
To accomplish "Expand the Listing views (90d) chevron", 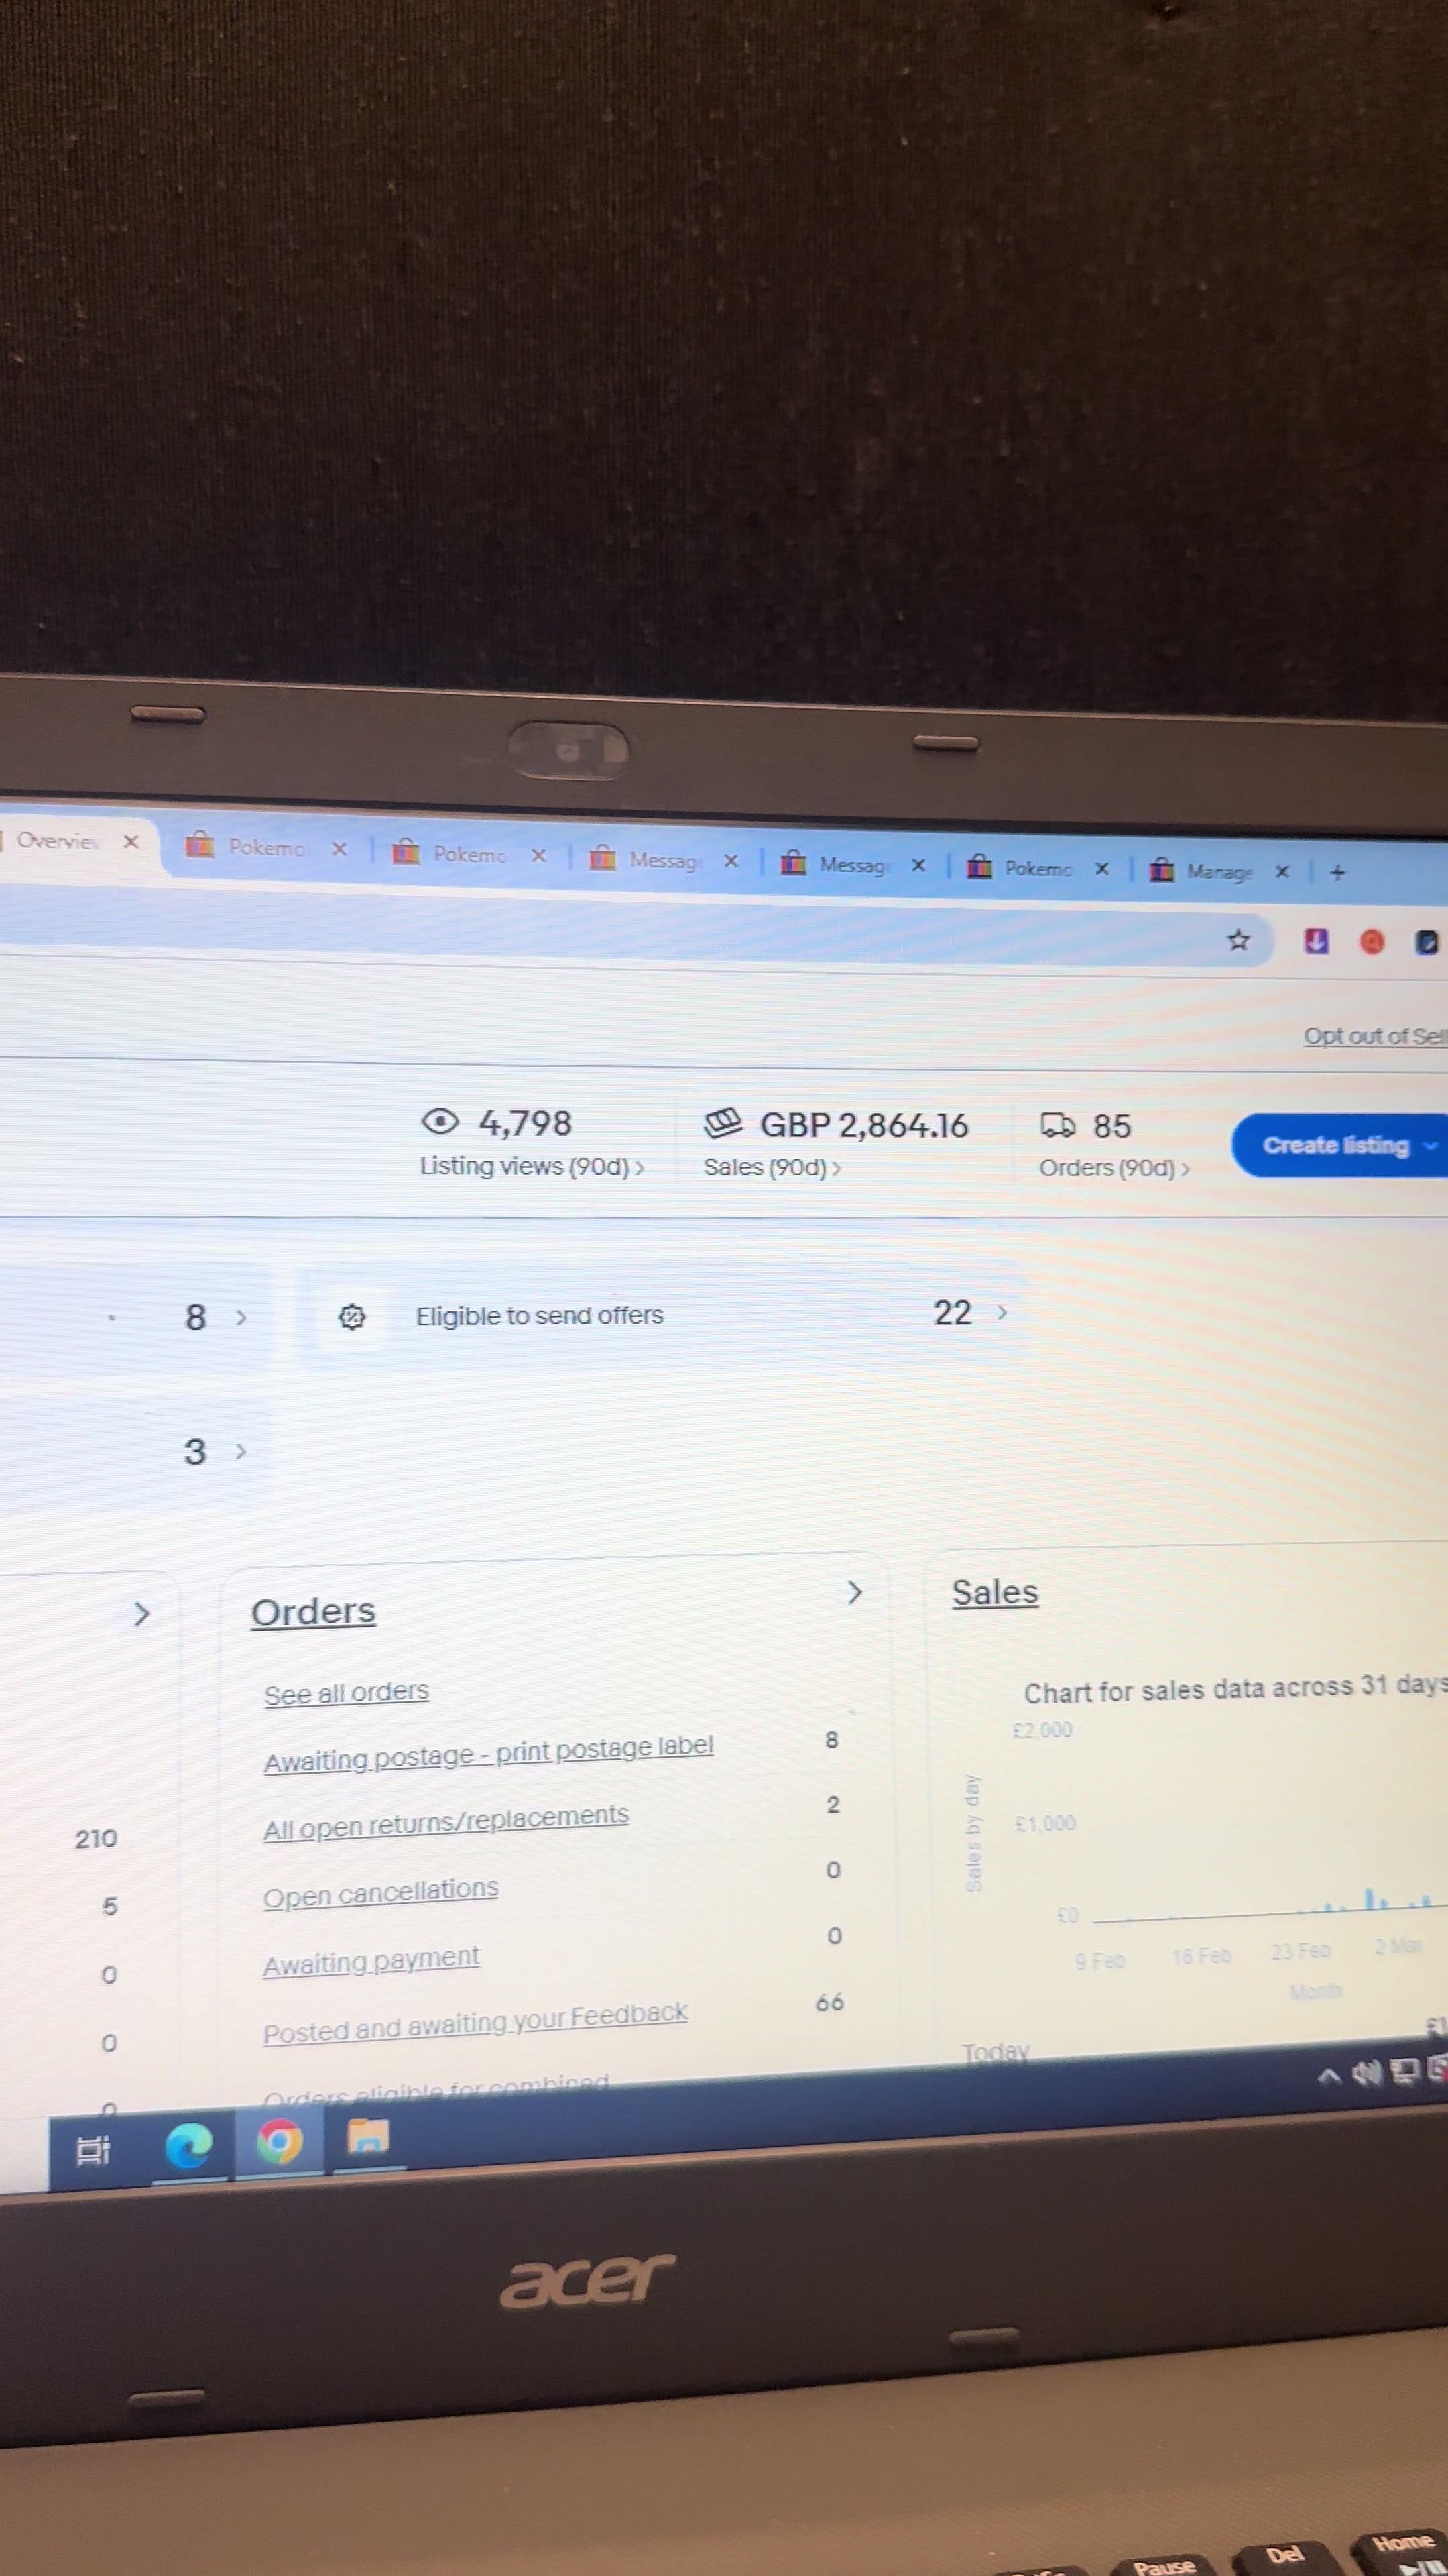I will pos(640,1168).
